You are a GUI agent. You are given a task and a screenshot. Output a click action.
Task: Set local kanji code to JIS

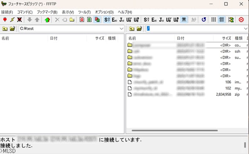[x=122, y=20]
